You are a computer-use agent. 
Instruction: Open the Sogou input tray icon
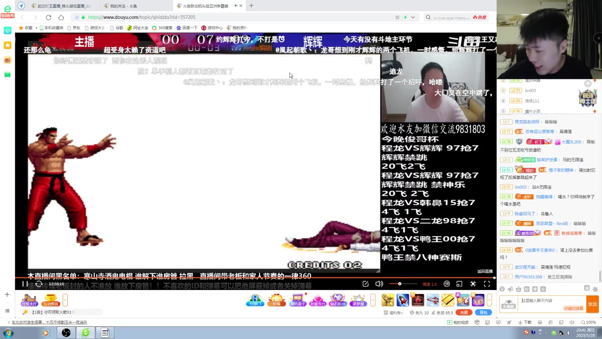(526, 332)
